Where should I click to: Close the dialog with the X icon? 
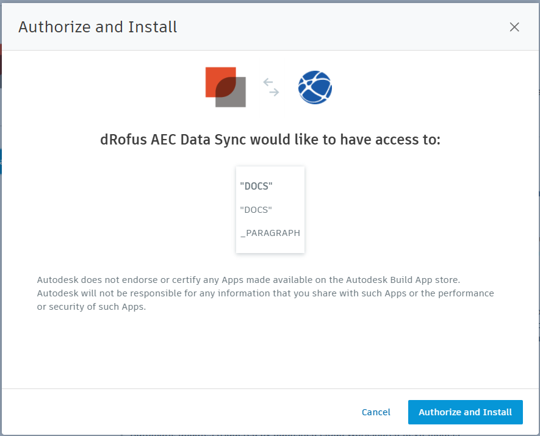[514, 27]
